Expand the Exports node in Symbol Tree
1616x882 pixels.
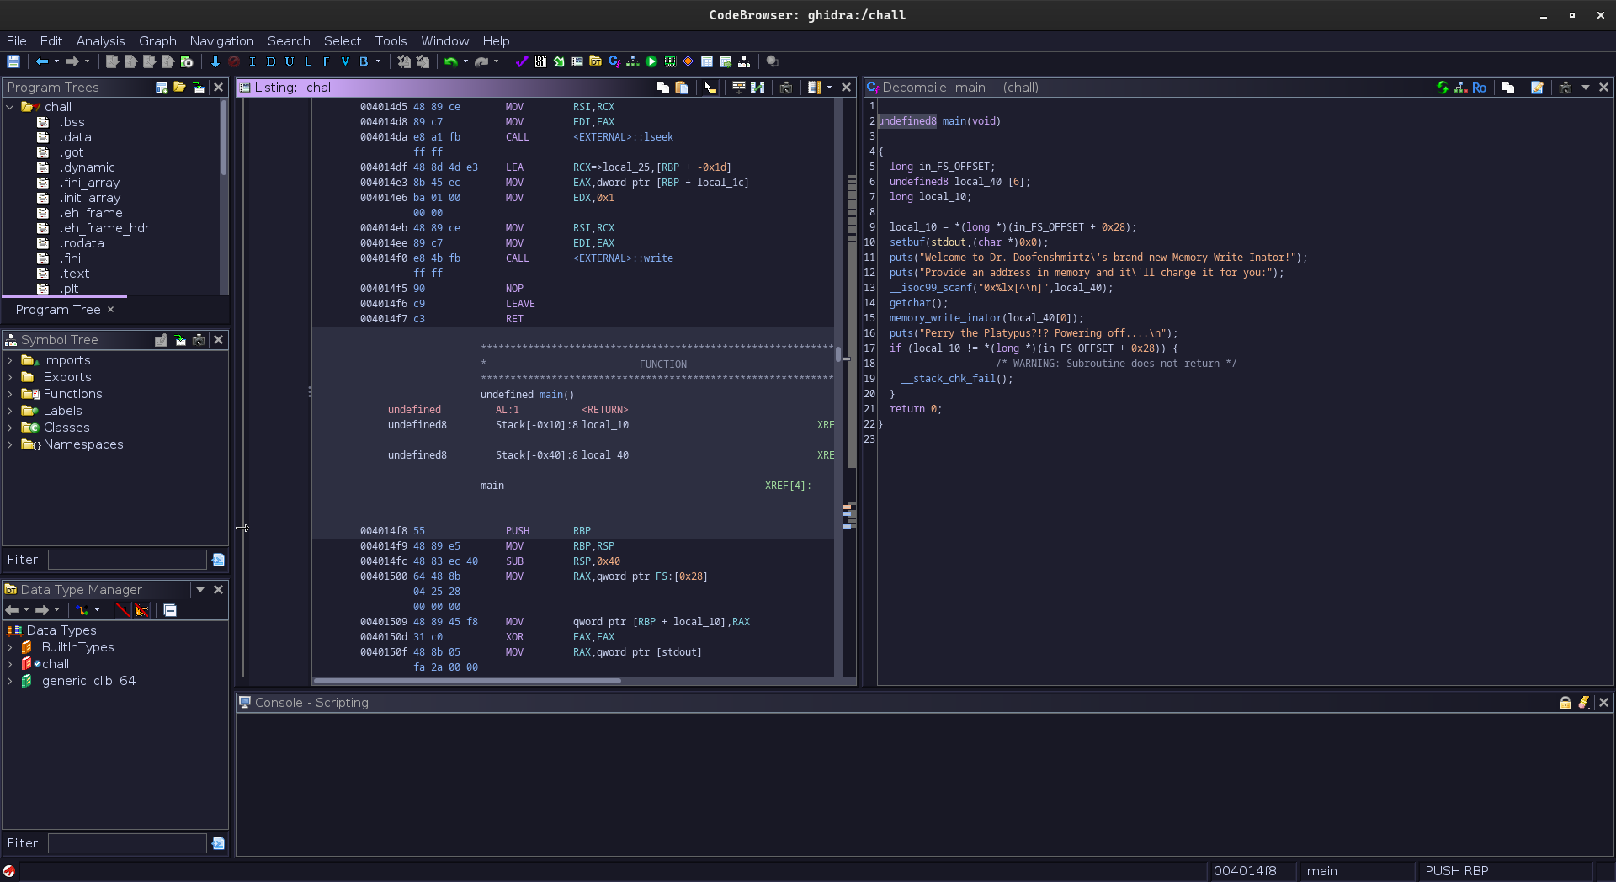pyautogui.click(x=9, y=377)
